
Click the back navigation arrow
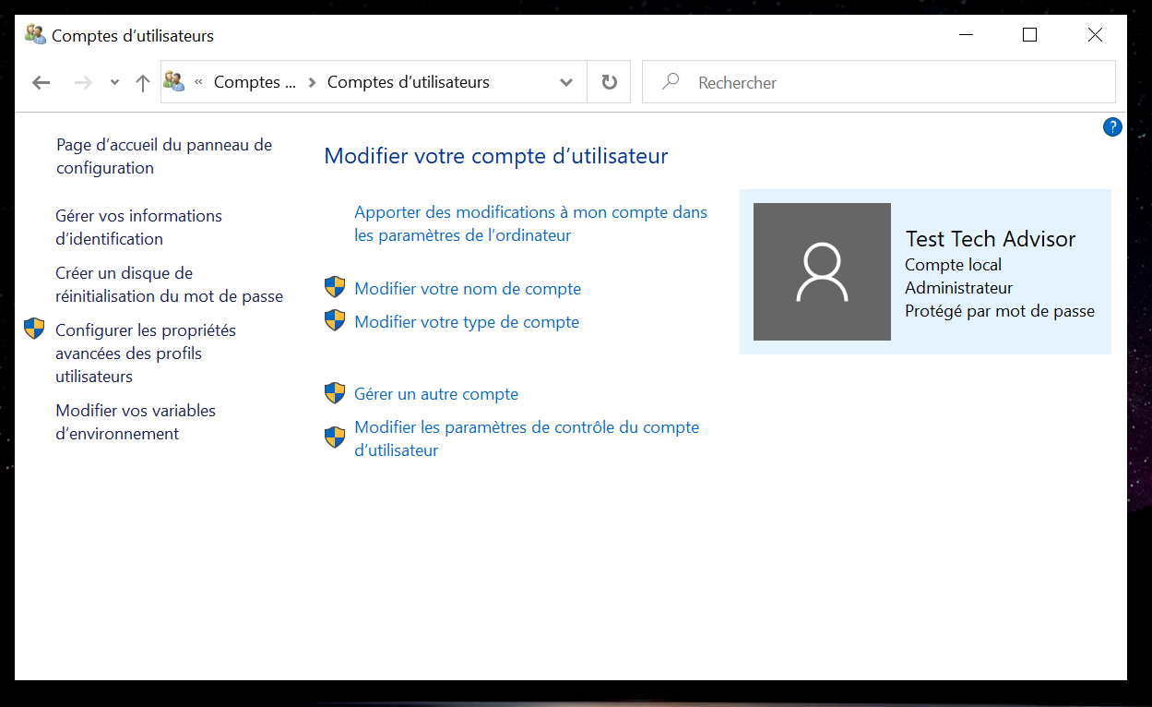(x=41, y=83)
